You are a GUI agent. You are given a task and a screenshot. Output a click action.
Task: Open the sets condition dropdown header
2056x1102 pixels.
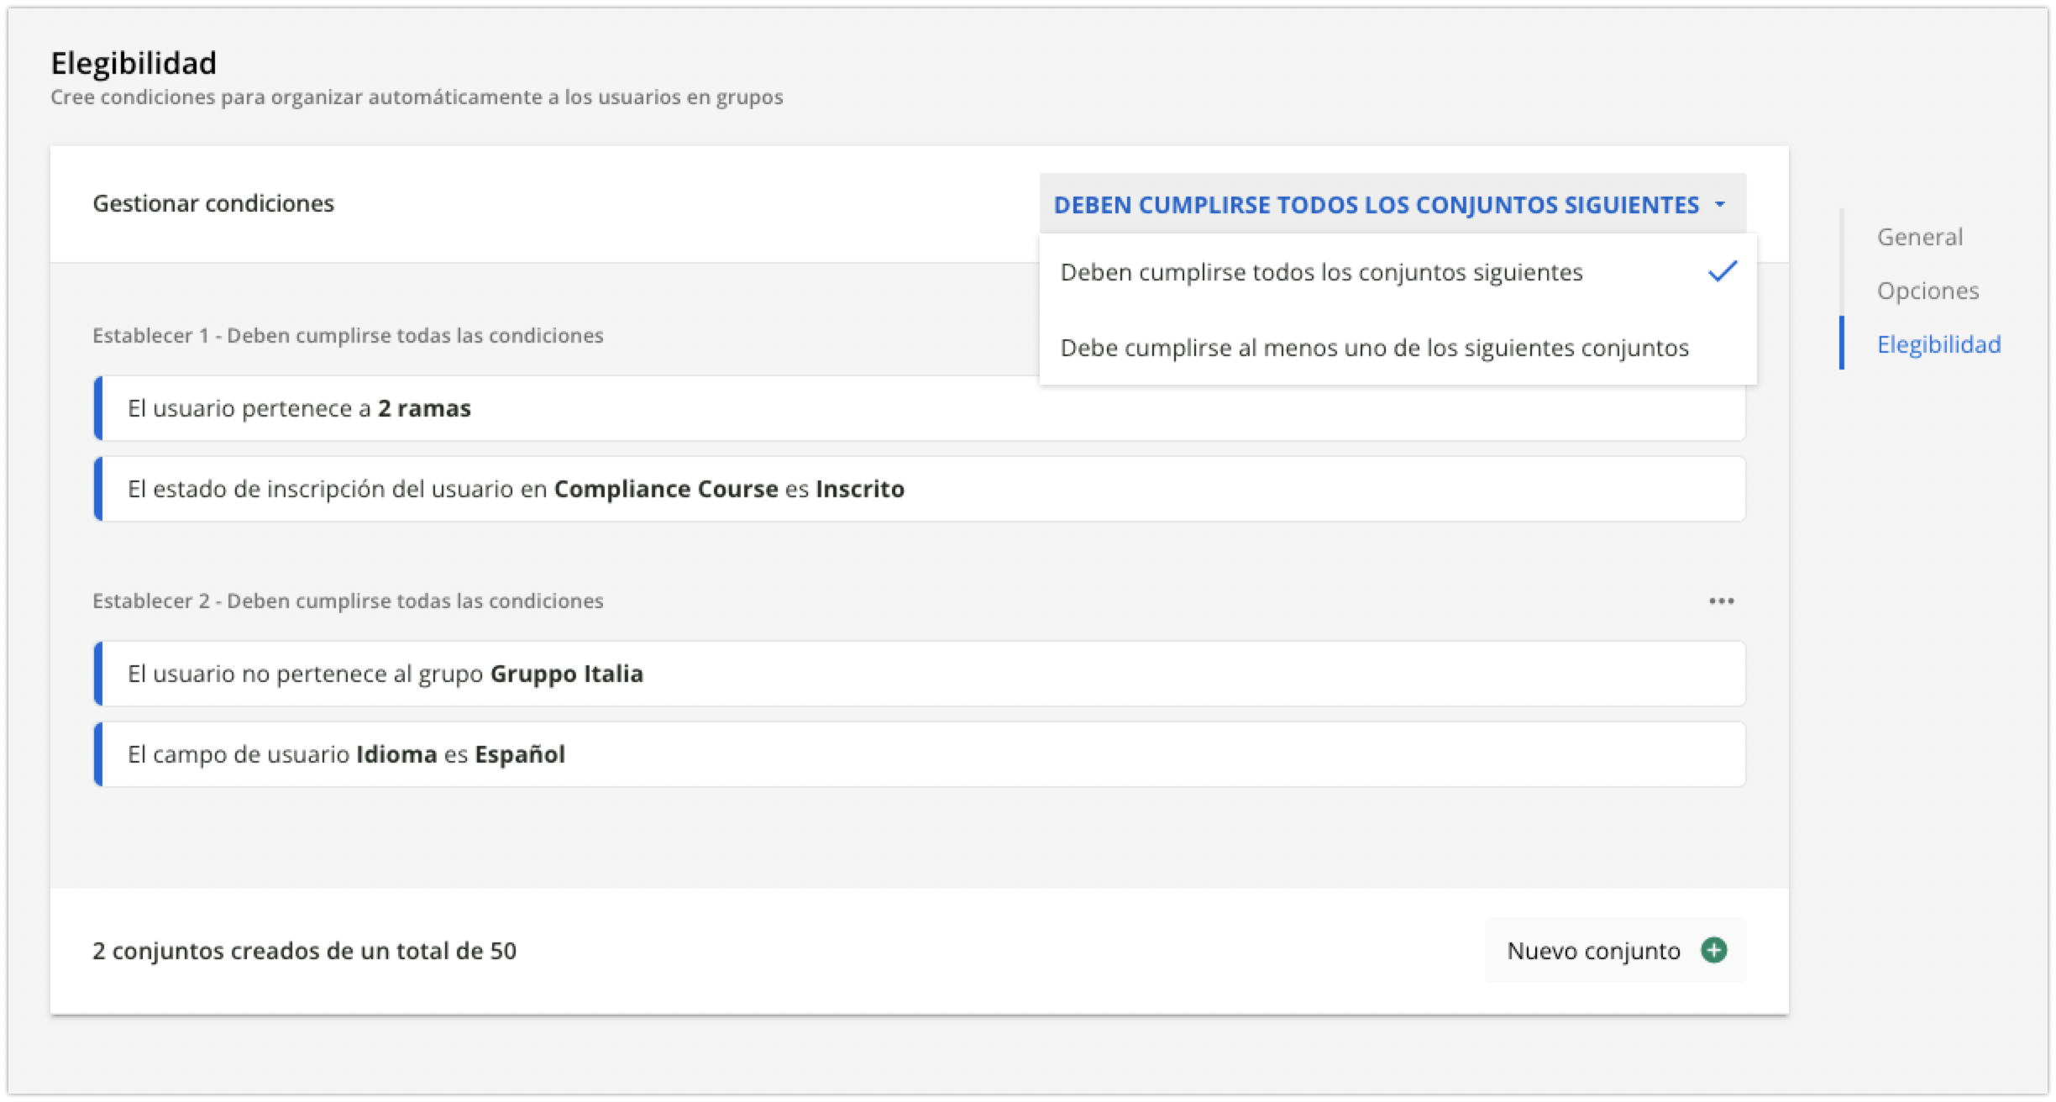click(x=1392, y=204)
